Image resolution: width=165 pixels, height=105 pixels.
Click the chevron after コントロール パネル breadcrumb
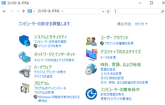pyautogui.click(x=62, y=11)
